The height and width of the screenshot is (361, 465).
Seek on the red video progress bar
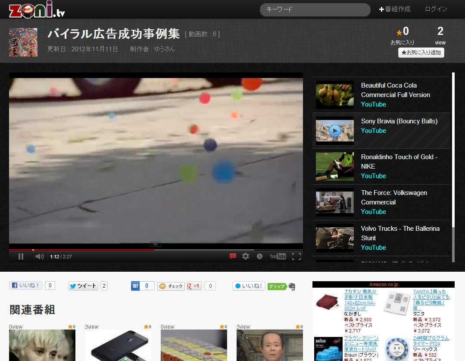(156, 250)
